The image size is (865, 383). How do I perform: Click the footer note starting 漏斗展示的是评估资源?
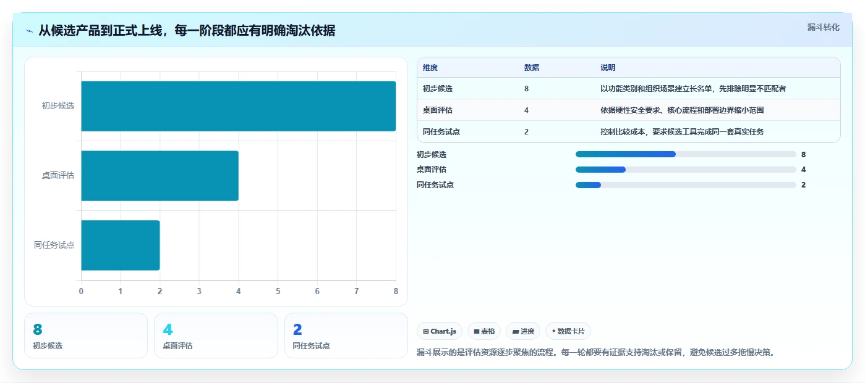596,353
